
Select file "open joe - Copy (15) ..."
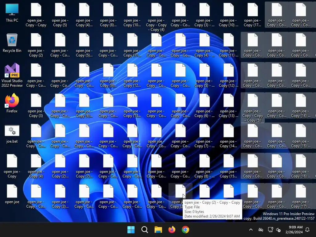point(301,136)
